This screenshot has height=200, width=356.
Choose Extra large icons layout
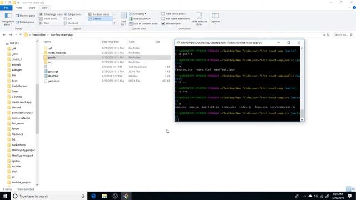coord(51,14)
